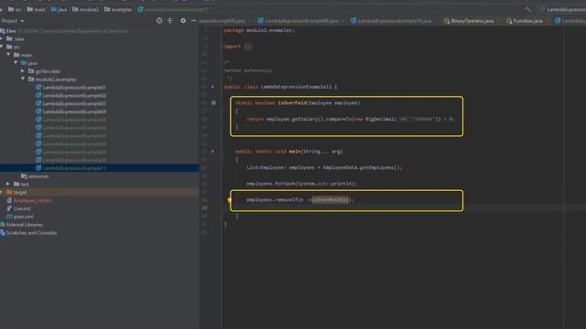This screenshot has width=586, height=329.
Task: Select highlighted LambdaExpressionExample11 tree row
Action: point(100,168)
